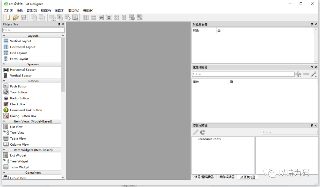
Task: Click Widget Box scrollbar down arrow
Action: pyautogui.click(x=63, y=178)
